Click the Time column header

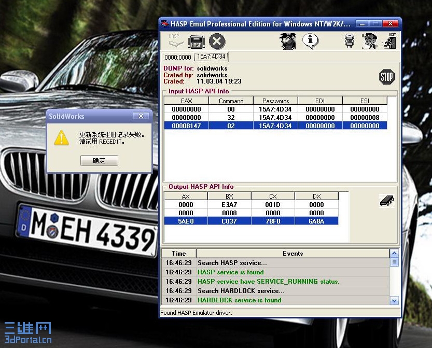179,254
